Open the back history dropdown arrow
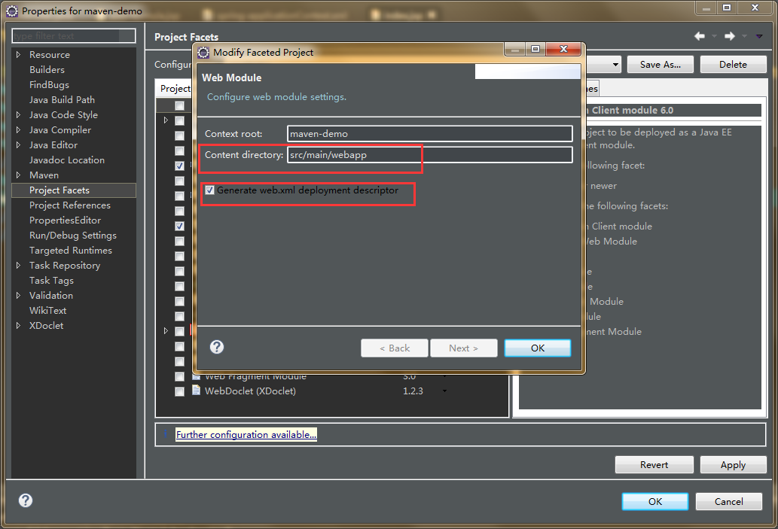 point(715,36)
